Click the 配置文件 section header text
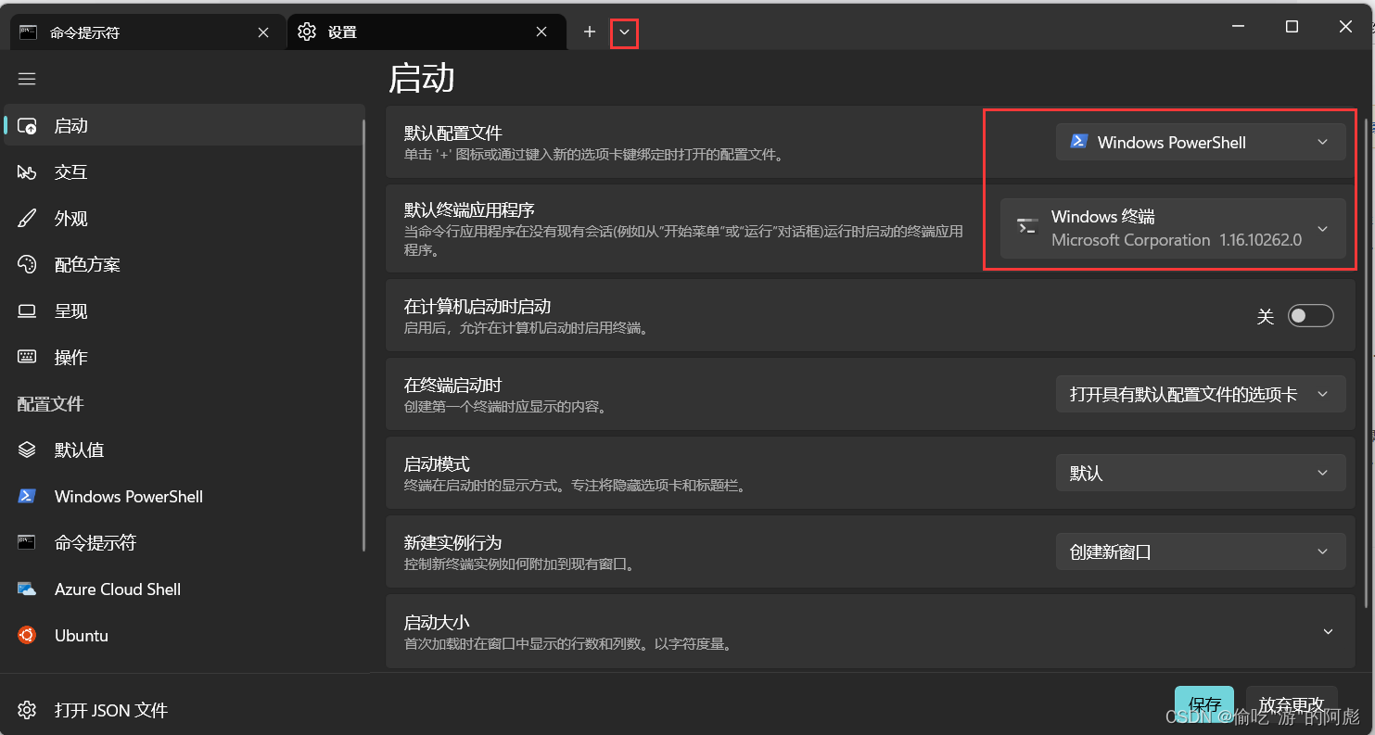 50,404
